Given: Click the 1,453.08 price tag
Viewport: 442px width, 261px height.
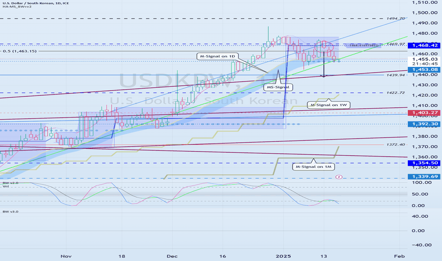Looking at the screenshot, I should [x=424, y=70].
